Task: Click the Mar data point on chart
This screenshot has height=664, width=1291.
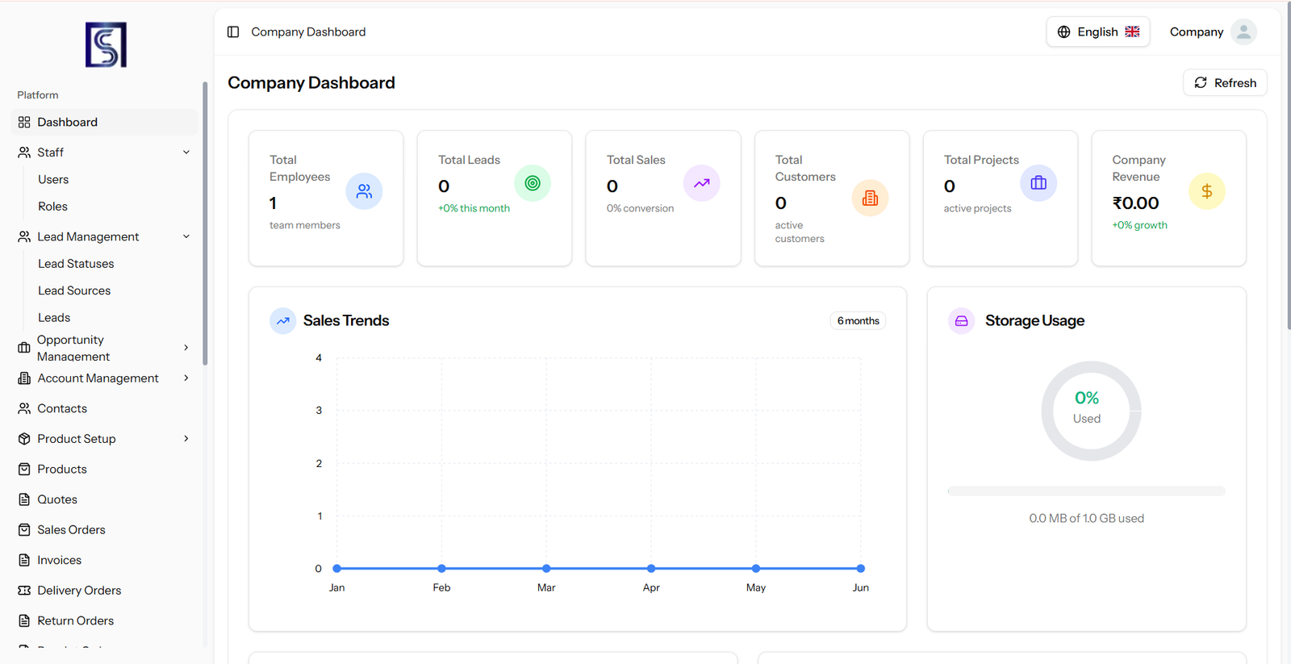Action: point(546,568)
